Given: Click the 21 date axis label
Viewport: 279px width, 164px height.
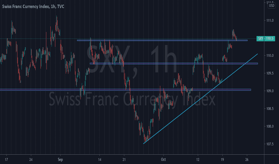Looking at the screenshot, I should [124, 160].
